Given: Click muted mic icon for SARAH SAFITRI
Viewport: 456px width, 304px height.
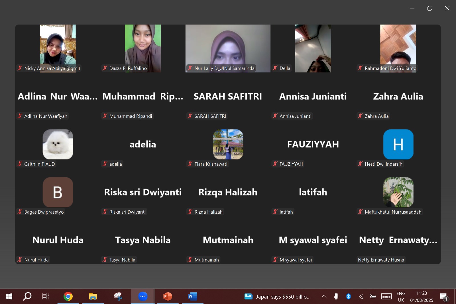Looking at the screenshot, I should pos(190,116).
